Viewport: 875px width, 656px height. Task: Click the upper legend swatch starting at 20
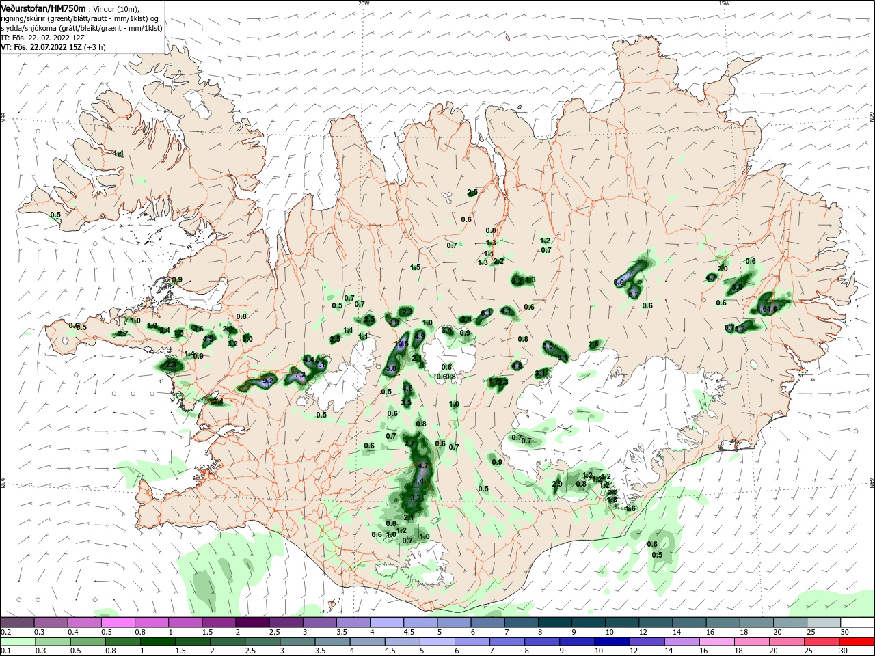(x=790, y=622)
